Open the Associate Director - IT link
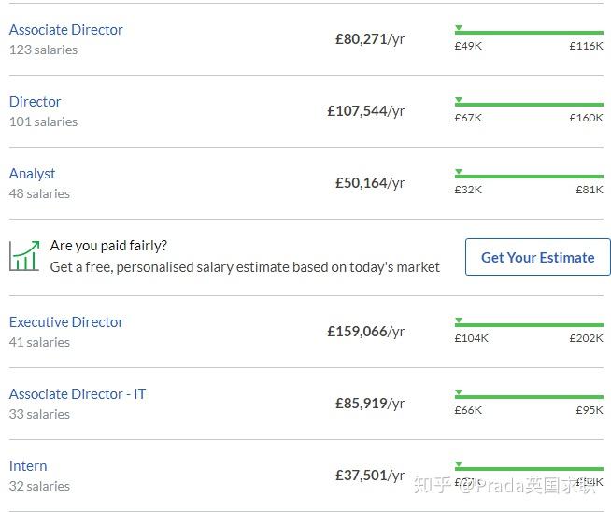This screenshot has width=611, height=512. (x=78, y=394)
